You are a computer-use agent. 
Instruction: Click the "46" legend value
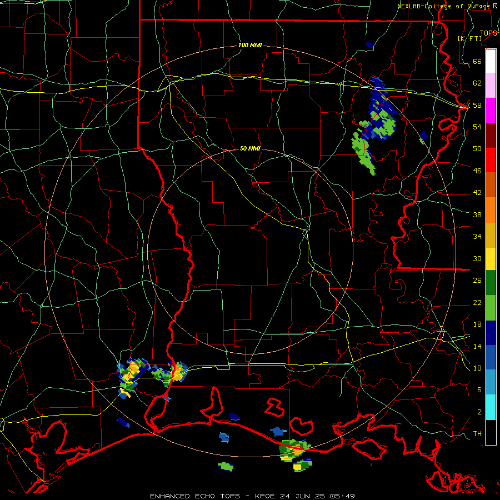click(x=477, y=171)
